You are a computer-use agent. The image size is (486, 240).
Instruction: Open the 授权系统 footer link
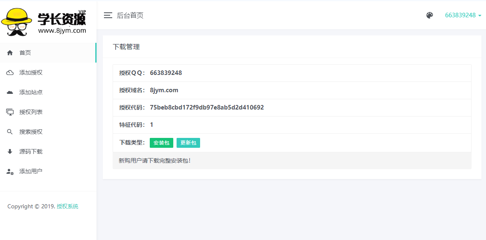[67, 206]
